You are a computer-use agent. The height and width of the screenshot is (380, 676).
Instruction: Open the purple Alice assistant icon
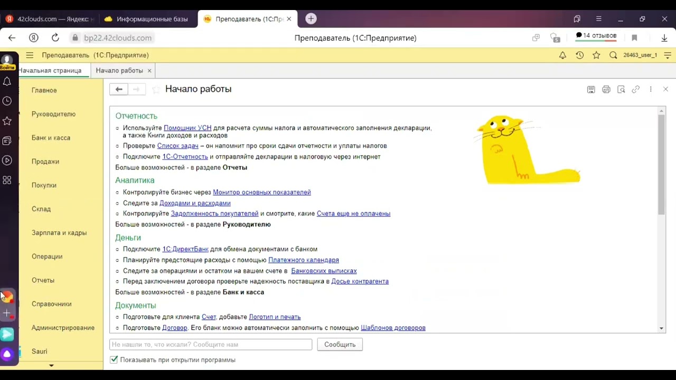pos(7,354)
